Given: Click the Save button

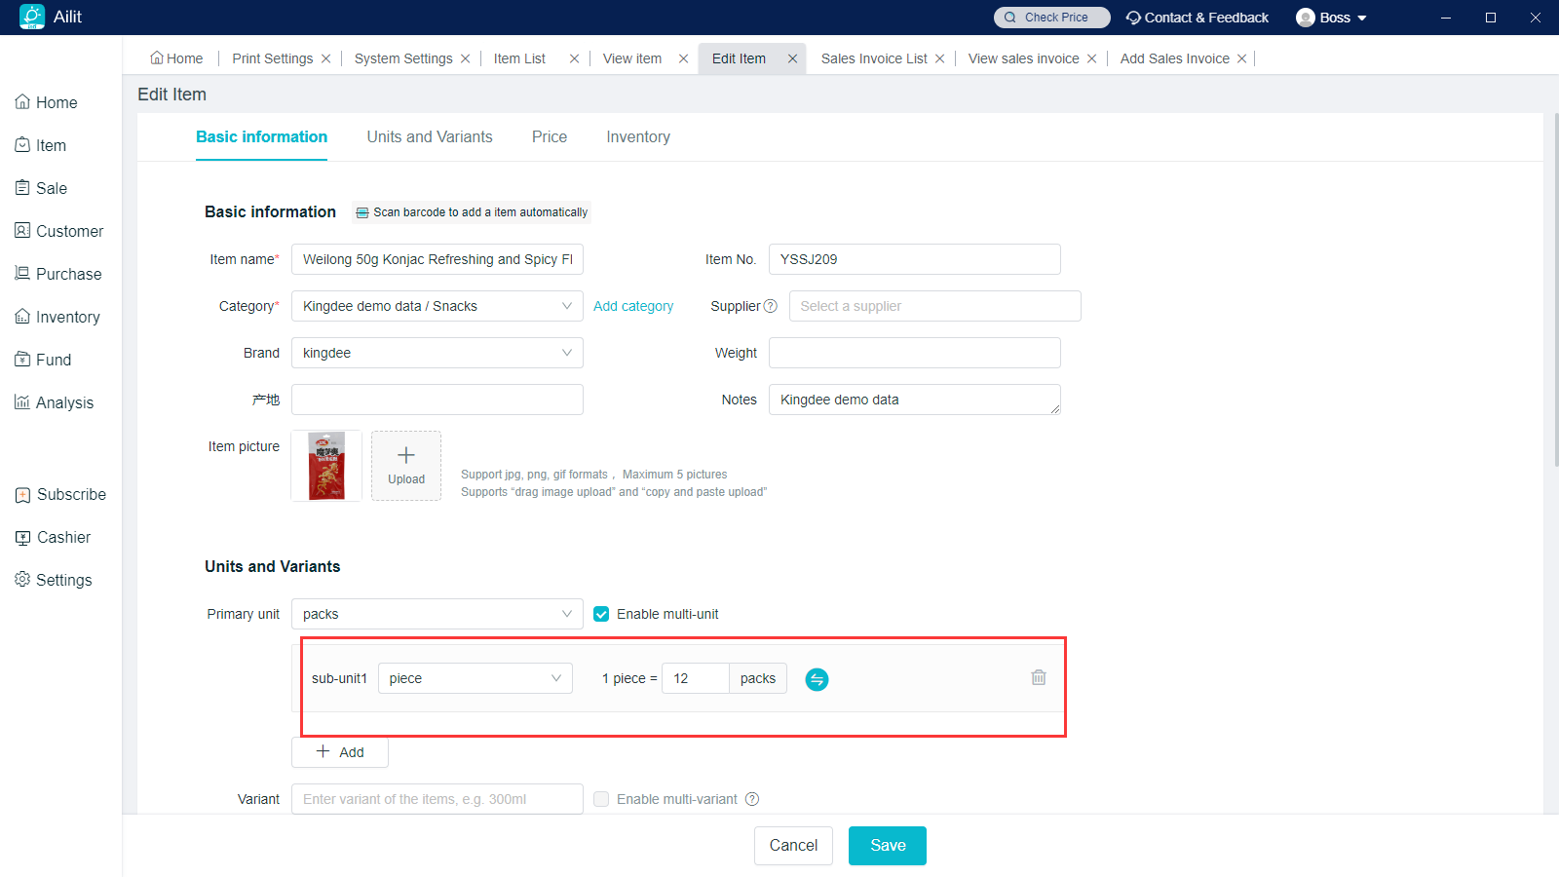Looking at the screenshot, I should coord(887,846).
